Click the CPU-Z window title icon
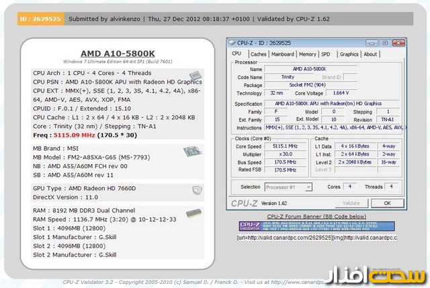The height and width of the screenshot is (288, 430). pyautogui.click(x=232, y=43)
